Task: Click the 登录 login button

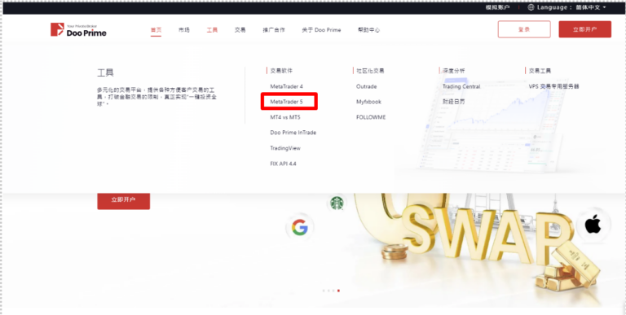Action: point(524,29)
